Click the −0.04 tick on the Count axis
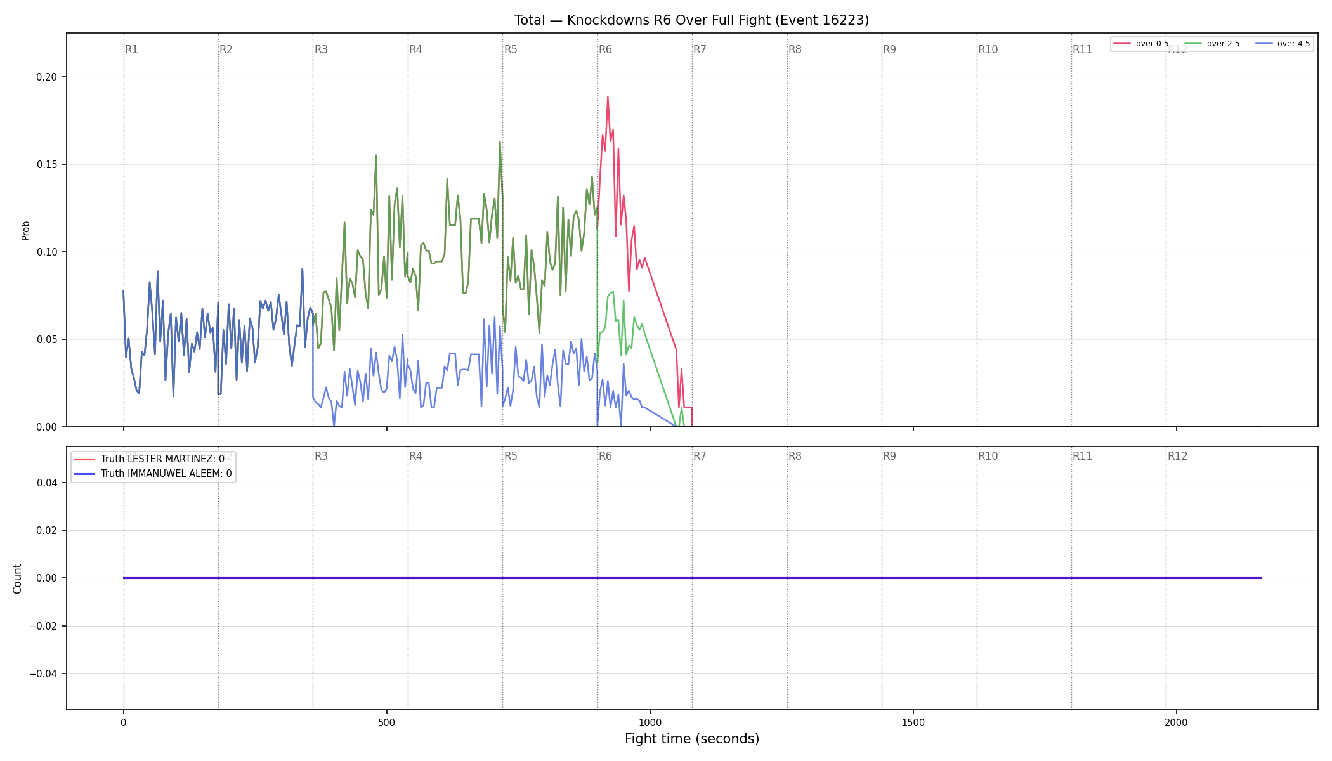Viewport: 1332px width, 761px height. (44, 674)
